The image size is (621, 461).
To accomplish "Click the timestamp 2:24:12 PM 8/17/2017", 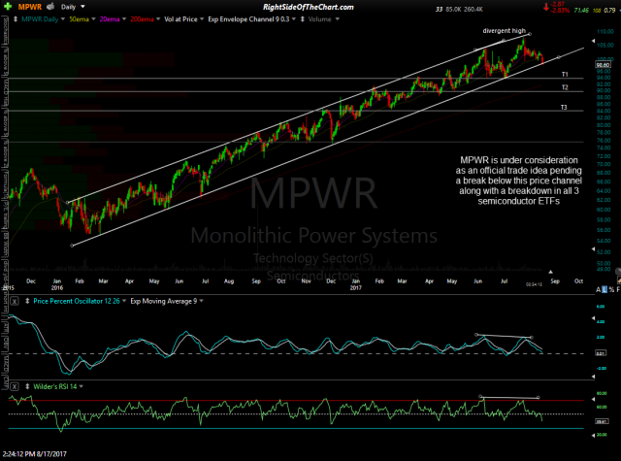I will click(x=35, y=454).
